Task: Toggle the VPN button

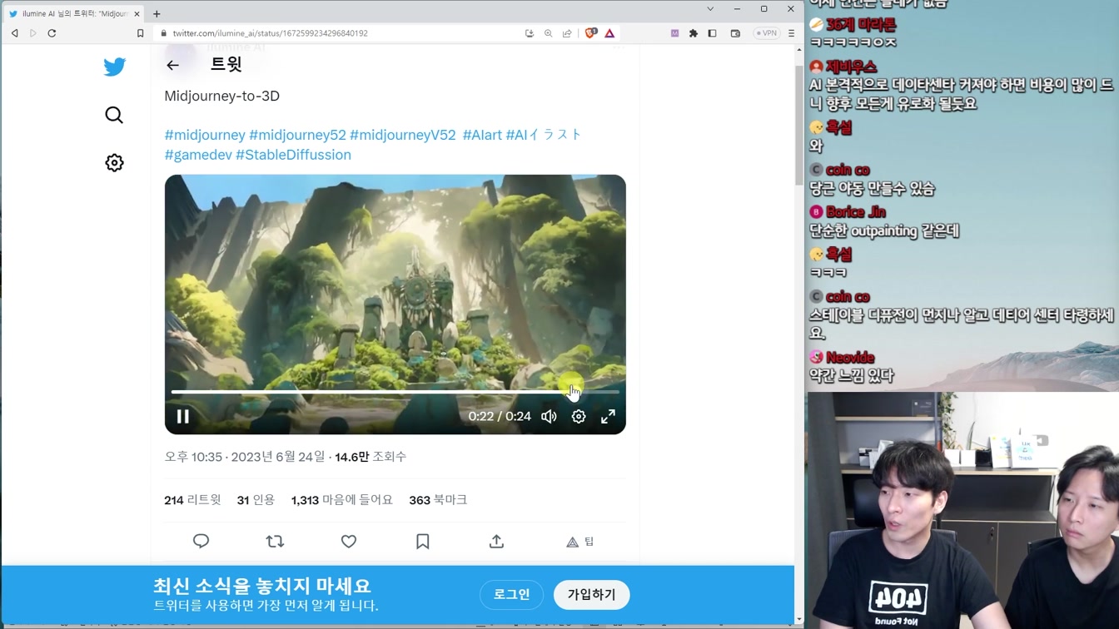Action: (766, 33)
